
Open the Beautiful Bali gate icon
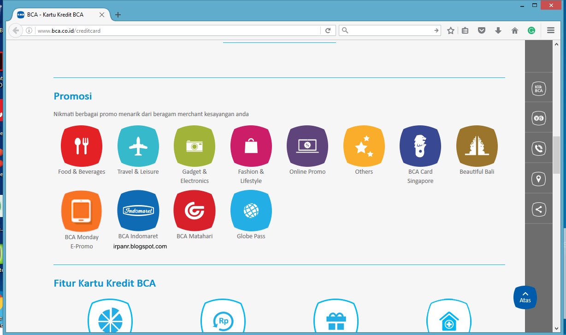[x=477, y=146]
